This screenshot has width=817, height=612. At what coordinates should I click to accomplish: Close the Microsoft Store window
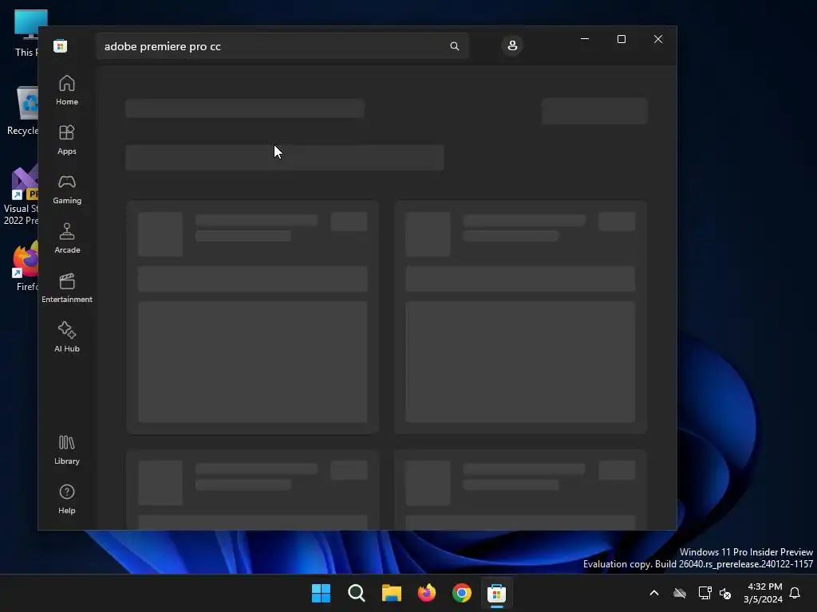658,39
